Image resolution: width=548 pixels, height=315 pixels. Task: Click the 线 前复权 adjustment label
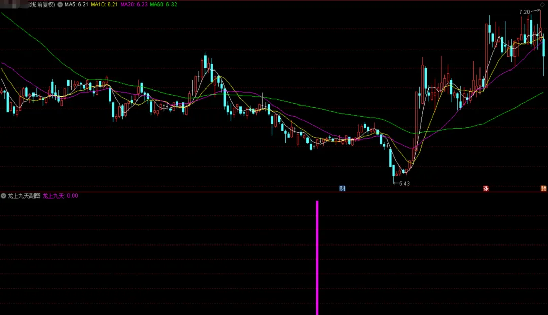tap(43, 5)
